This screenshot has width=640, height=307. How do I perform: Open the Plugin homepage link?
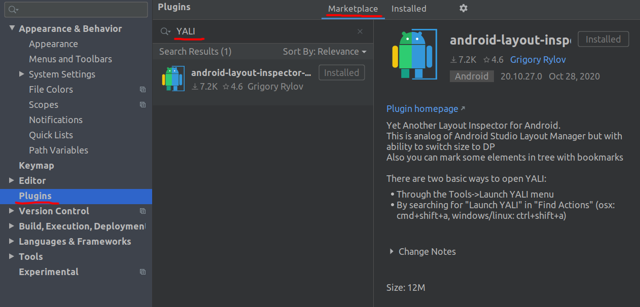click(x=422, y=109)
